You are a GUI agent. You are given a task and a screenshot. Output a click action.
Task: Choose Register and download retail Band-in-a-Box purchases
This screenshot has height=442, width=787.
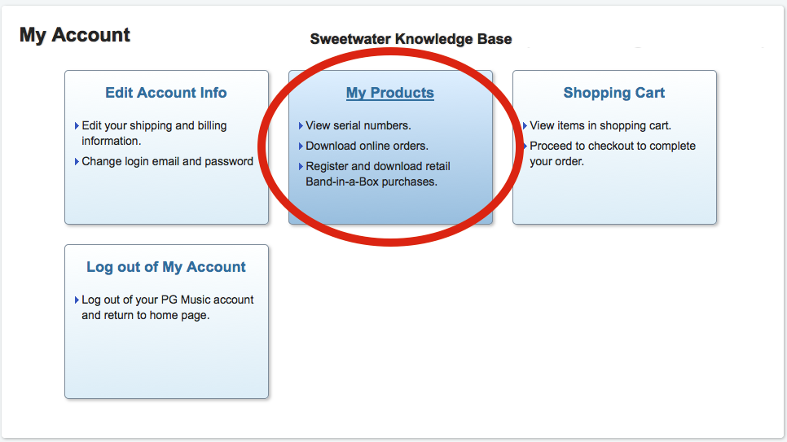378,174
